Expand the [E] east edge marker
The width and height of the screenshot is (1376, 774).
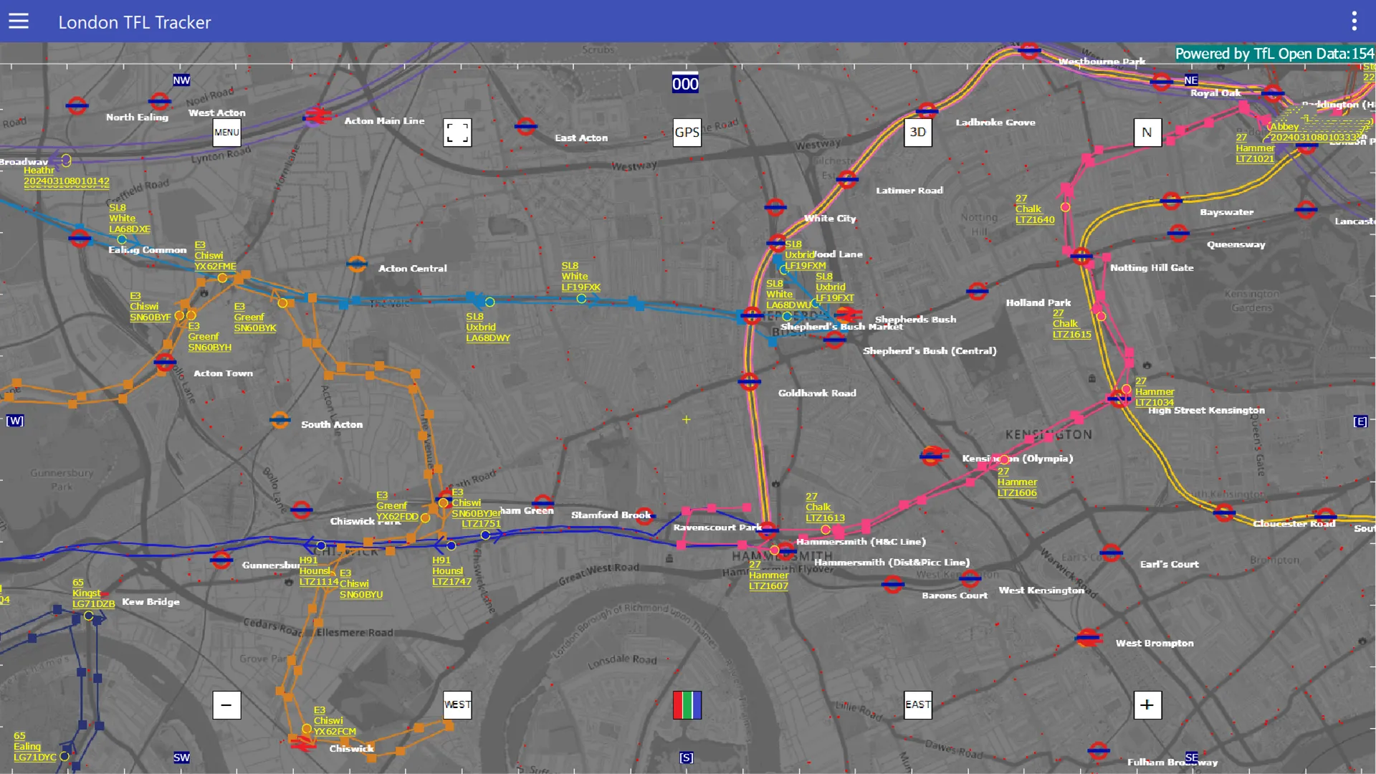point(1360,422)
